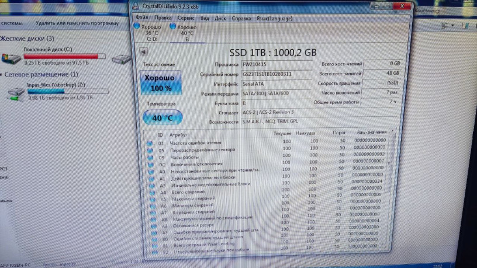Click the Raw-значения column header
The image size is (477, 268).
[371, 132]
